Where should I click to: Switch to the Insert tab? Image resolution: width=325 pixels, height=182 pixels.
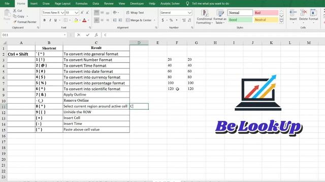point(34,4)
